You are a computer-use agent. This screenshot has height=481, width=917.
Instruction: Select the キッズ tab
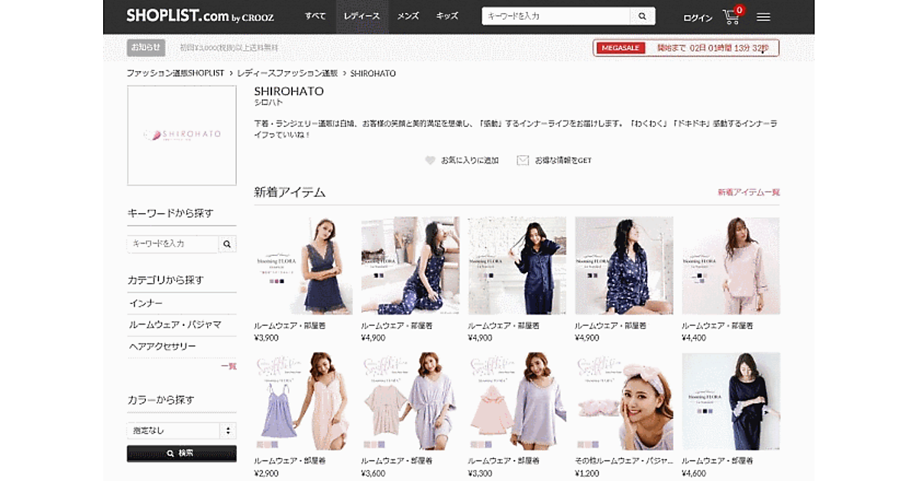click(447, 16)
